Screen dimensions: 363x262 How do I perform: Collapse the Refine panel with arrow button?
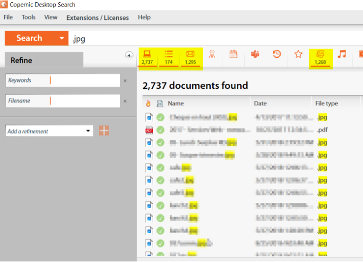129,55
